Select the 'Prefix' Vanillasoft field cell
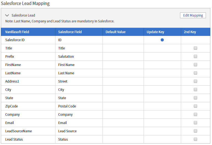This screenshot has width=212, height=145. point(28,57)
